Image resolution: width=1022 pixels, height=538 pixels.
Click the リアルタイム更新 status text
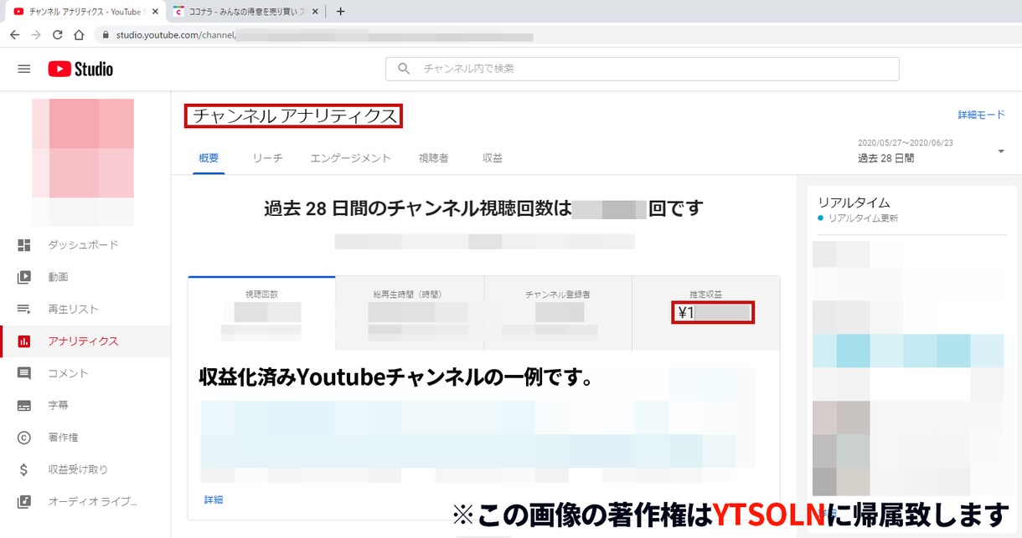click(x=863, y=218)
